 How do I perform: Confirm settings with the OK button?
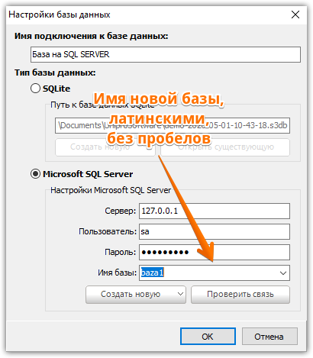[x=208, y=337]
